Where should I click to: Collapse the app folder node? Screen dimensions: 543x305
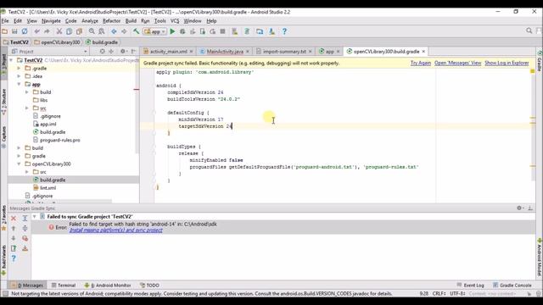(x=19, y=84)
